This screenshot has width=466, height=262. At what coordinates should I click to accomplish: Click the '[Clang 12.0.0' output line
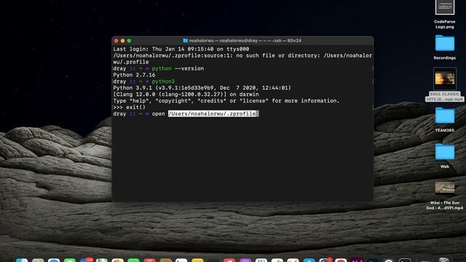coord(186,95)
